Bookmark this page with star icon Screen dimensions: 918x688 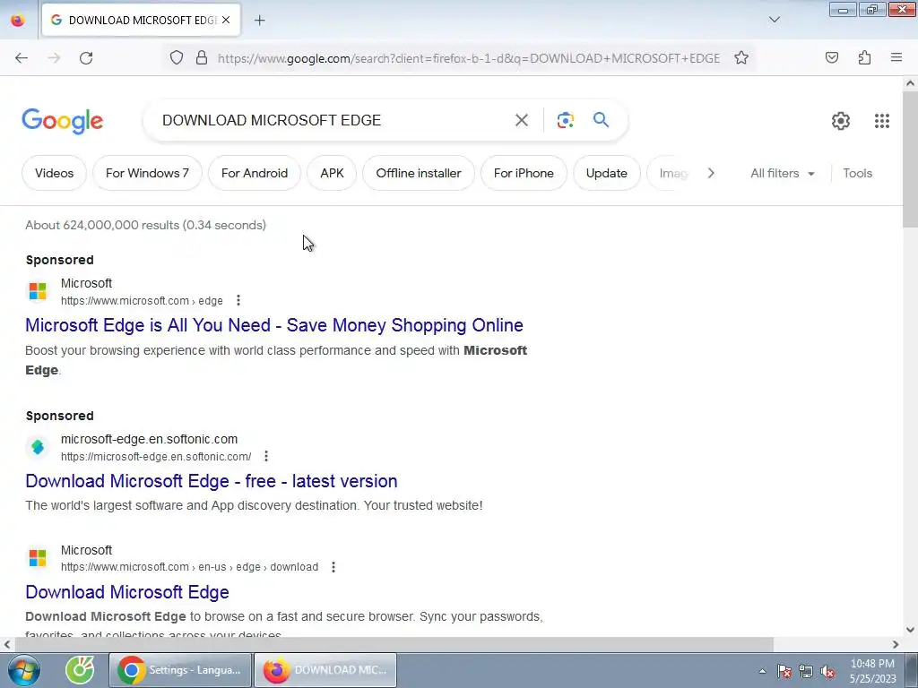pos(741,58)
